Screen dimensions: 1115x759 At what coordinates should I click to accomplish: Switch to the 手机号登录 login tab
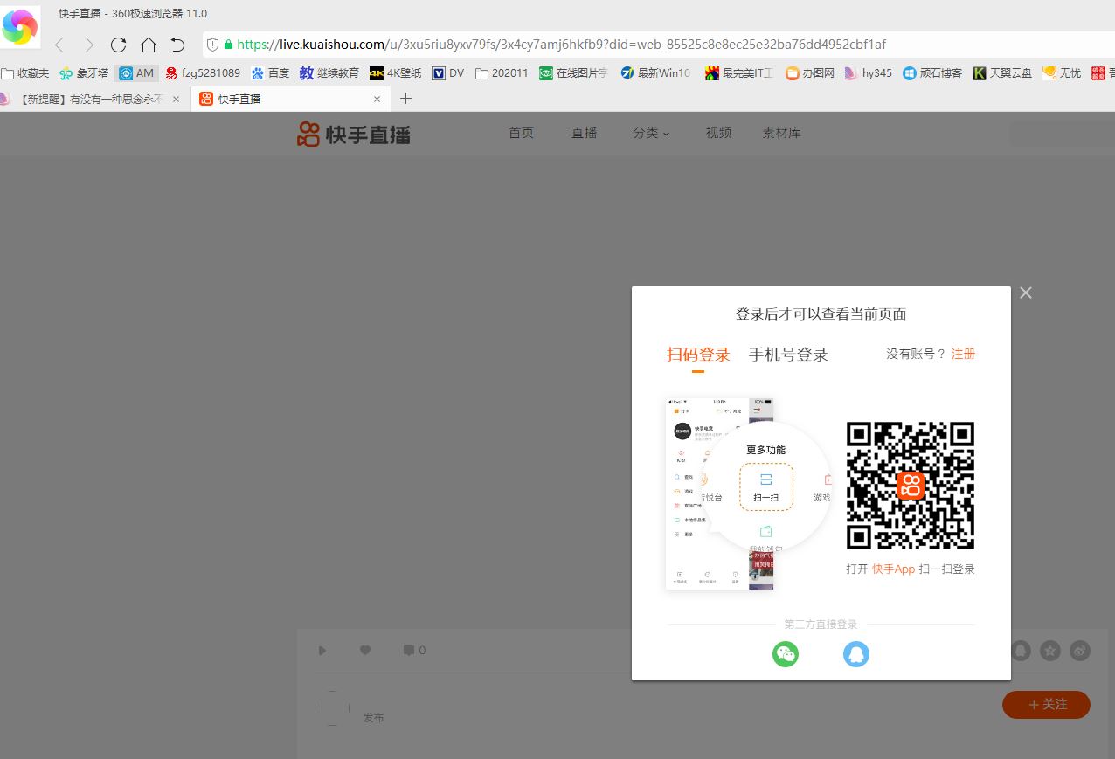pyautogui.click(x=787, y=354)
